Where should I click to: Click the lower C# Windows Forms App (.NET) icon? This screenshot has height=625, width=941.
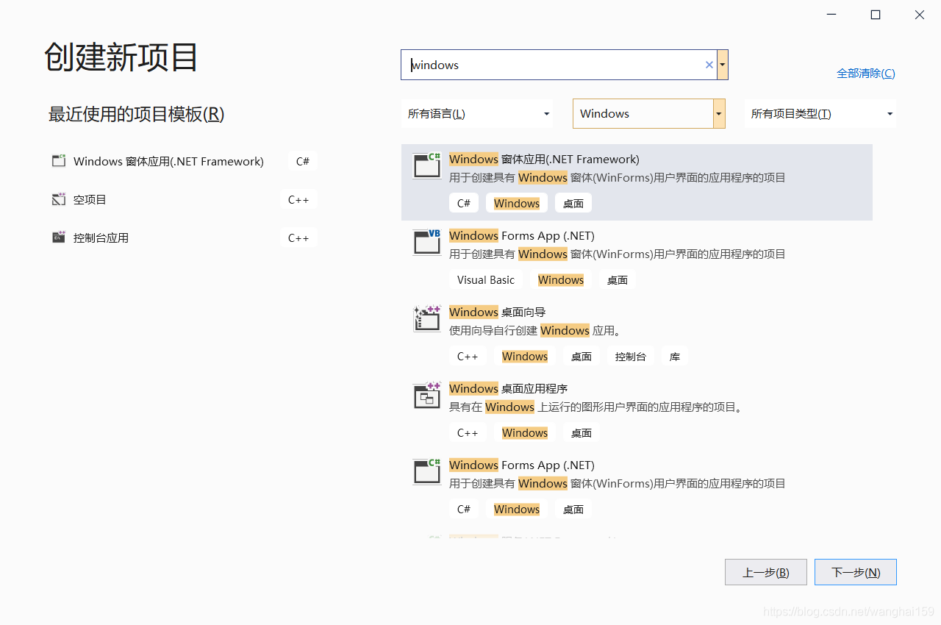tap(426, 471)
